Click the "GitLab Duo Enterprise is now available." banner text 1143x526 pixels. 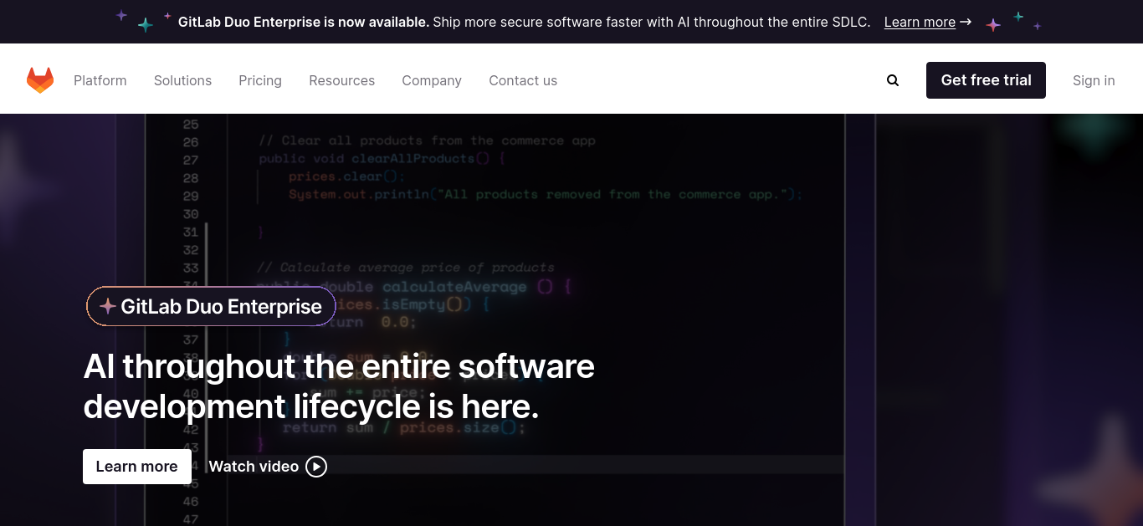304,22
